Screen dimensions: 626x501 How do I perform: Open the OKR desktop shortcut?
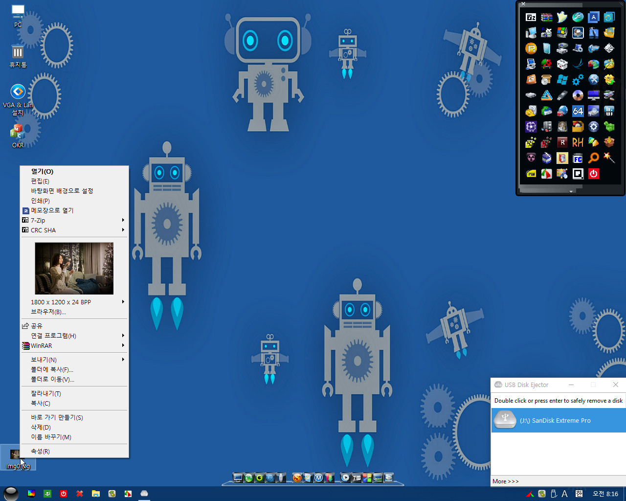pyautogui.click(x=18, y=136)
